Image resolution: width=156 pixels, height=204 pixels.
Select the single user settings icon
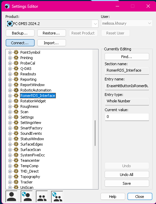pos(12,197)
